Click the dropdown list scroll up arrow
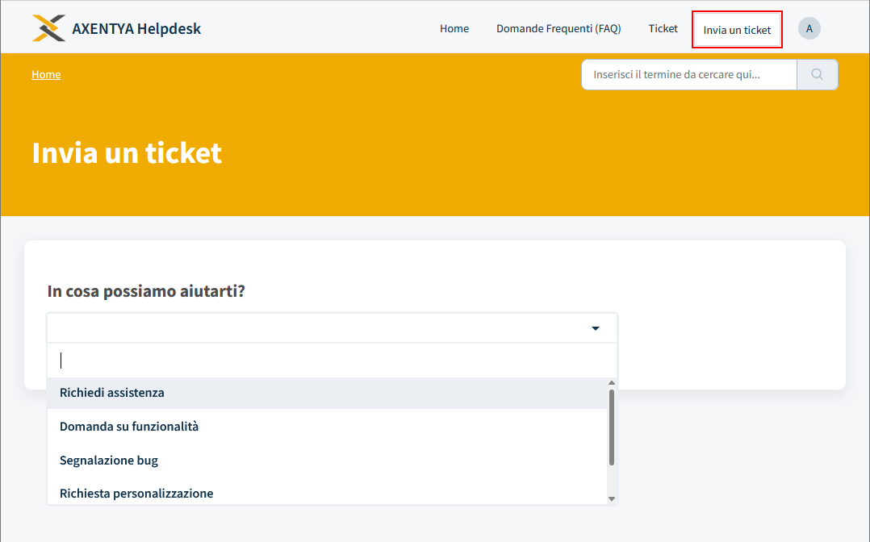 click(x=612, y=382)
